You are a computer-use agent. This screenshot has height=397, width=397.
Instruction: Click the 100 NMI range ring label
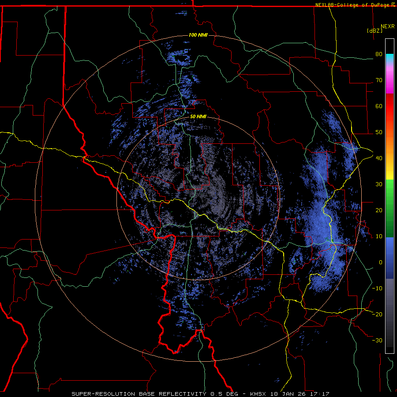198,35
